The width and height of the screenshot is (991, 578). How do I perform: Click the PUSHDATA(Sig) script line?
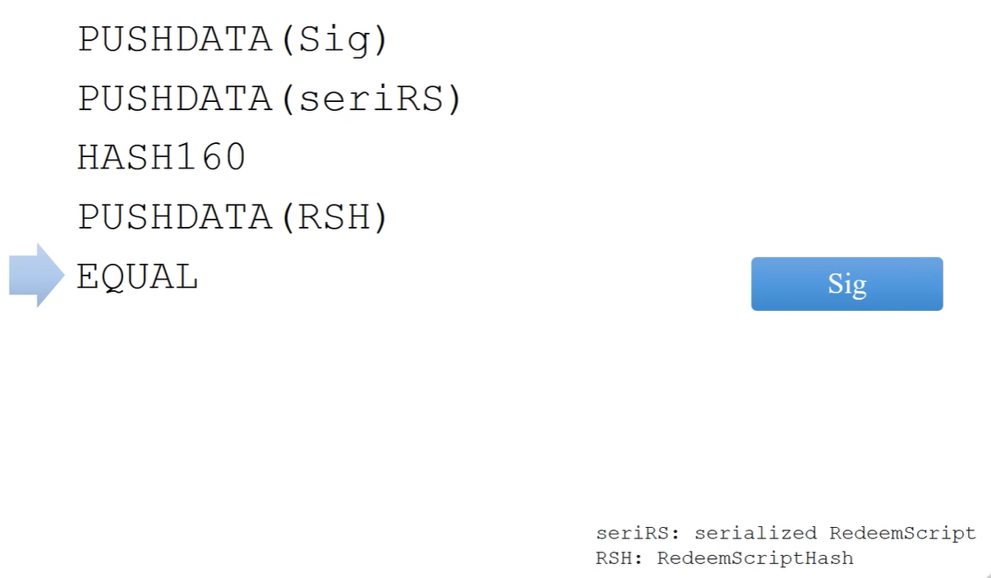pyautogui.click(x=233, y=39)
